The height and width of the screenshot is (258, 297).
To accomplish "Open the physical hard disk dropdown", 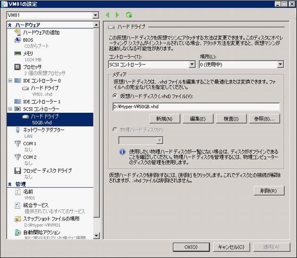I will [x=160, y=140].
